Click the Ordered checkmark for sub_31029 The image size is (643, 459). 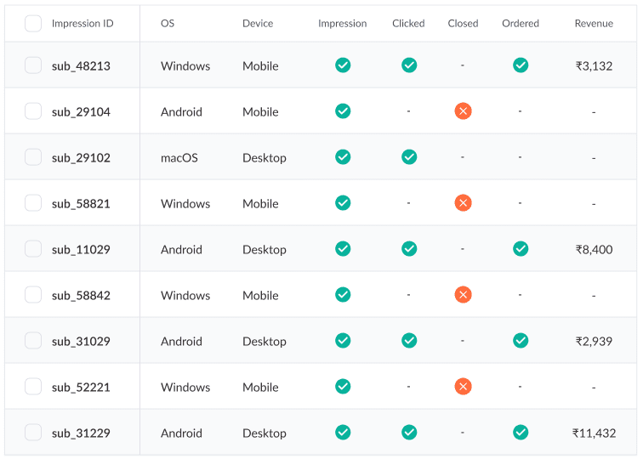click(521, 341)
